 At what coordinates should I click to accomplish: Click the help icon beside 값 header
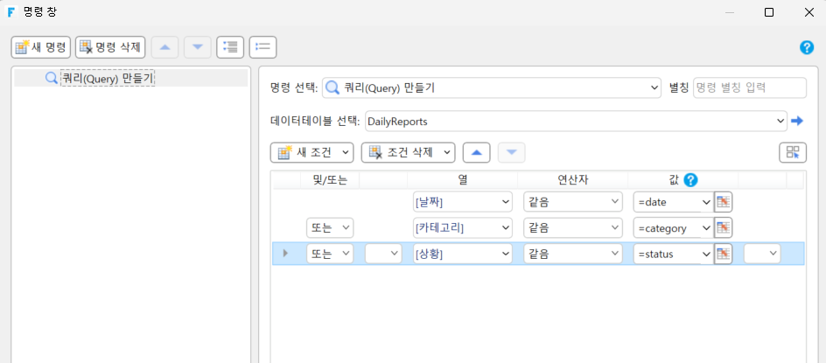[690, 180]
